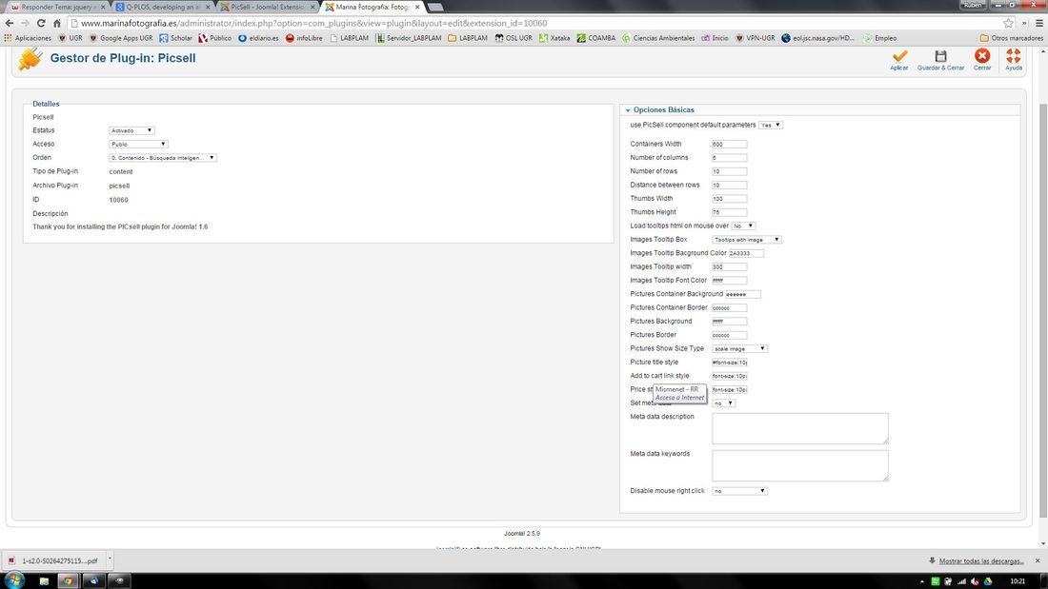Viewport: 1048px width, 589px height.
Task: Open the Público bookmark
Action: coord(214,38)
